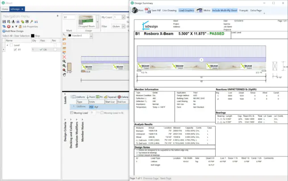Click the zoom out red magnifier icon
Image resolution: width=288 pixels, height=181 pixels.
64,70
